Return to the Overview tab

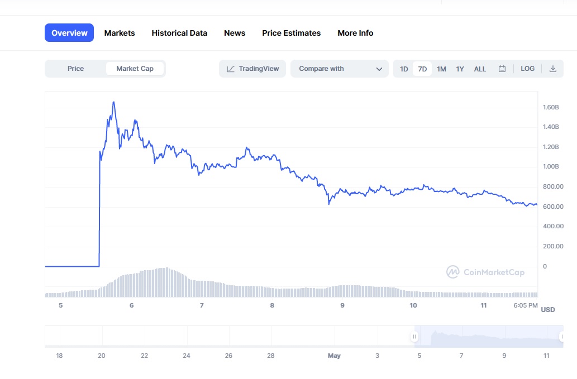(69, 33)
